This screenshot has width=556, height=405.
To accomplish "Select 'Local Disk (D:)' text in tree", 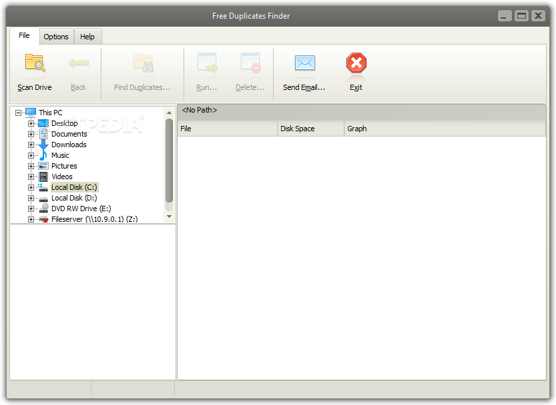I will tap(74, 198).
